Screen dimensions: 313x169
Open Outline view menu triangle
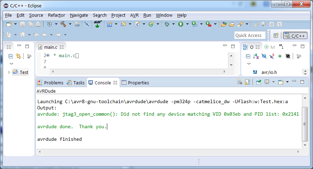[249, 64]
